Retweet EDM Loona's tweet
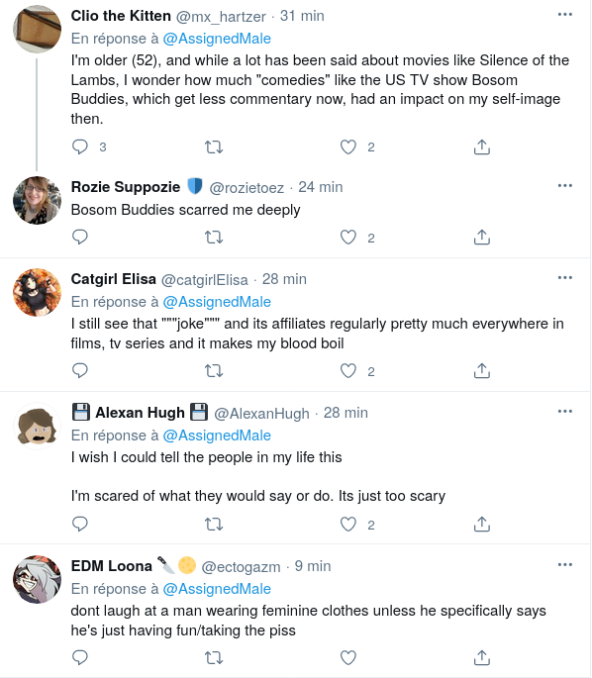 pos(214,657)
